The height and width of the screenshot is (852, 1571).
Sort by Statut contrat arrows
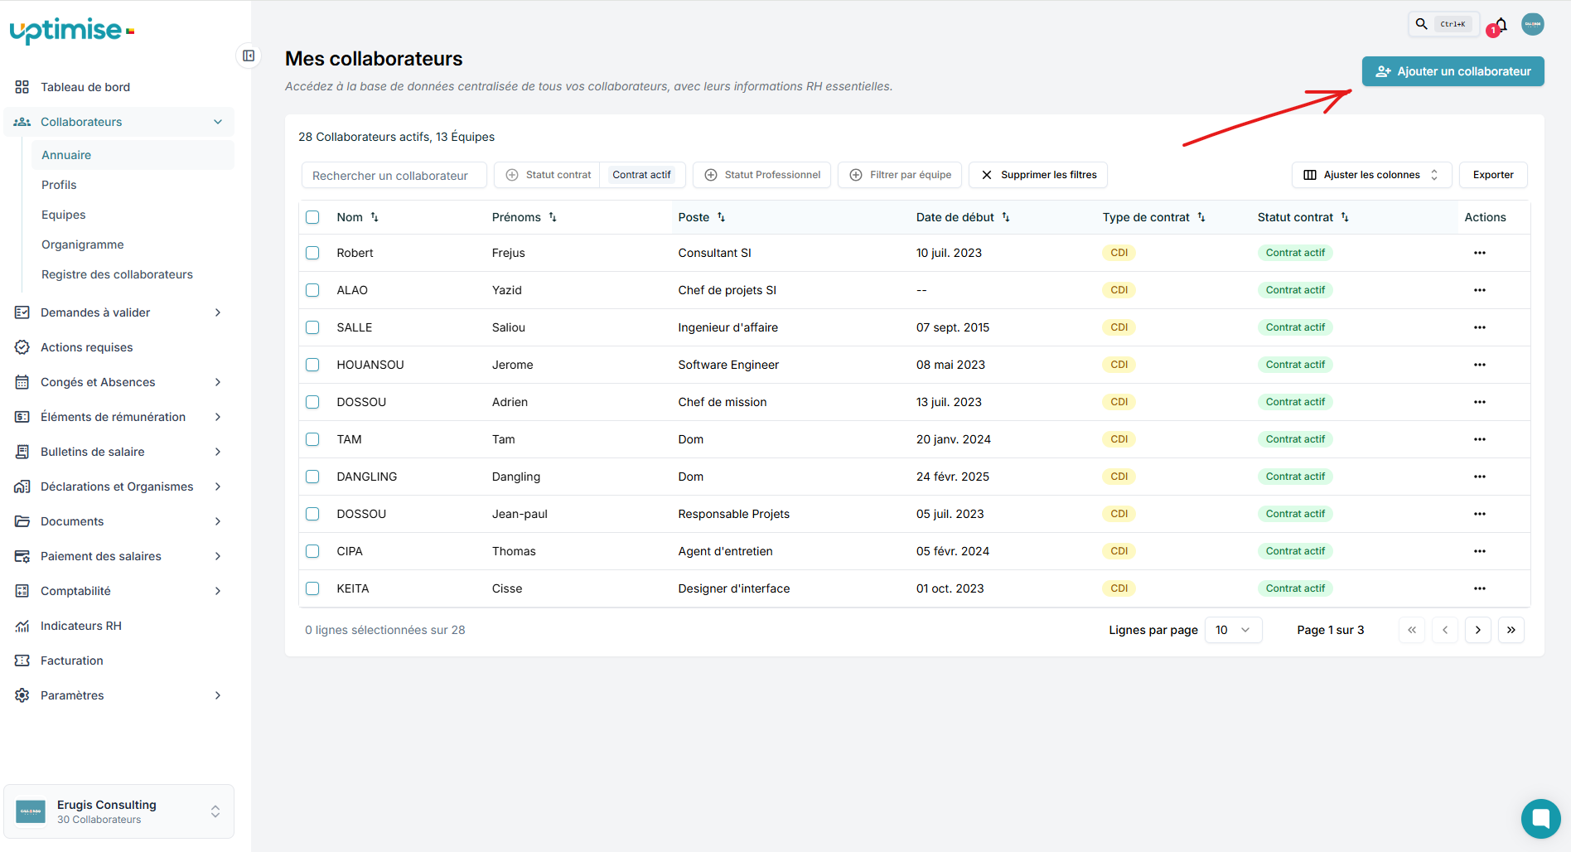point(1345,217)
